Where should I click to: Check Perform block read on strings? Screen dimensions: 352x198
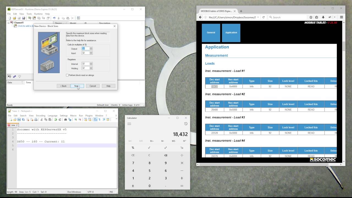click(67, 75)
